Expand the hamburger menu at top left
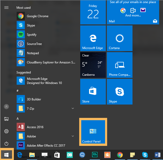This screenshot has height=160, width=163. click(6, 7)
